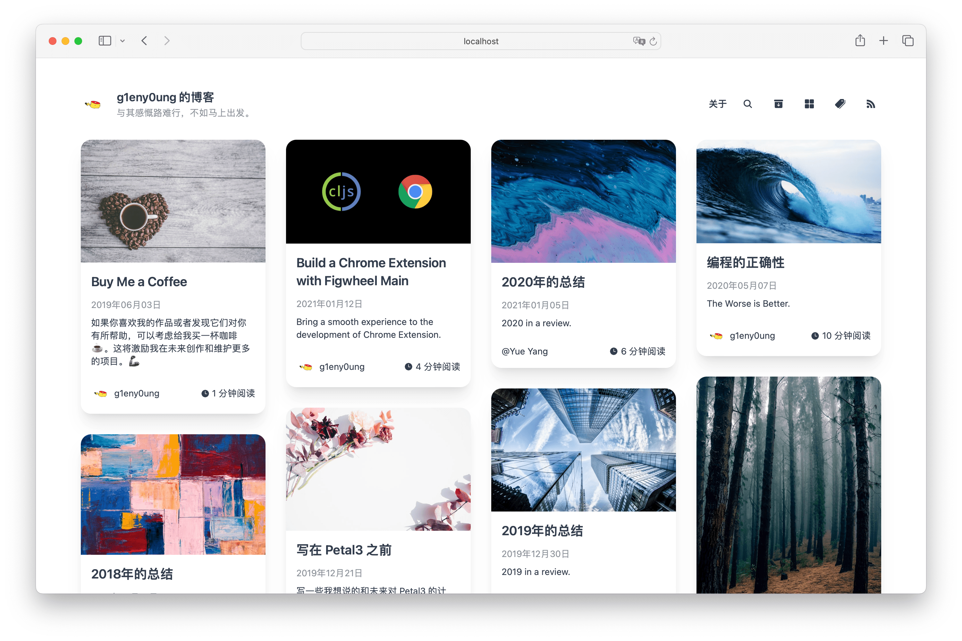This screenshot has height=641, width=962.
Task: Click the blog subtitle 与其感慨路难行
Action: (x=184, y=113)
